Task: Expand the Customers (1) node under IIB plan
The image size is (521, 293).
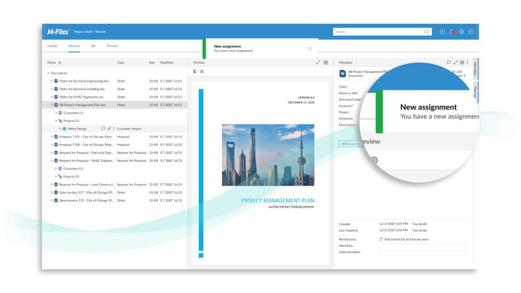Action: (x=56, y=113)
